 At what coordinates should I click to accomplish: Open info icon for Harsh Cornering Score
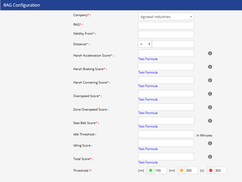[x=210, y=80]
